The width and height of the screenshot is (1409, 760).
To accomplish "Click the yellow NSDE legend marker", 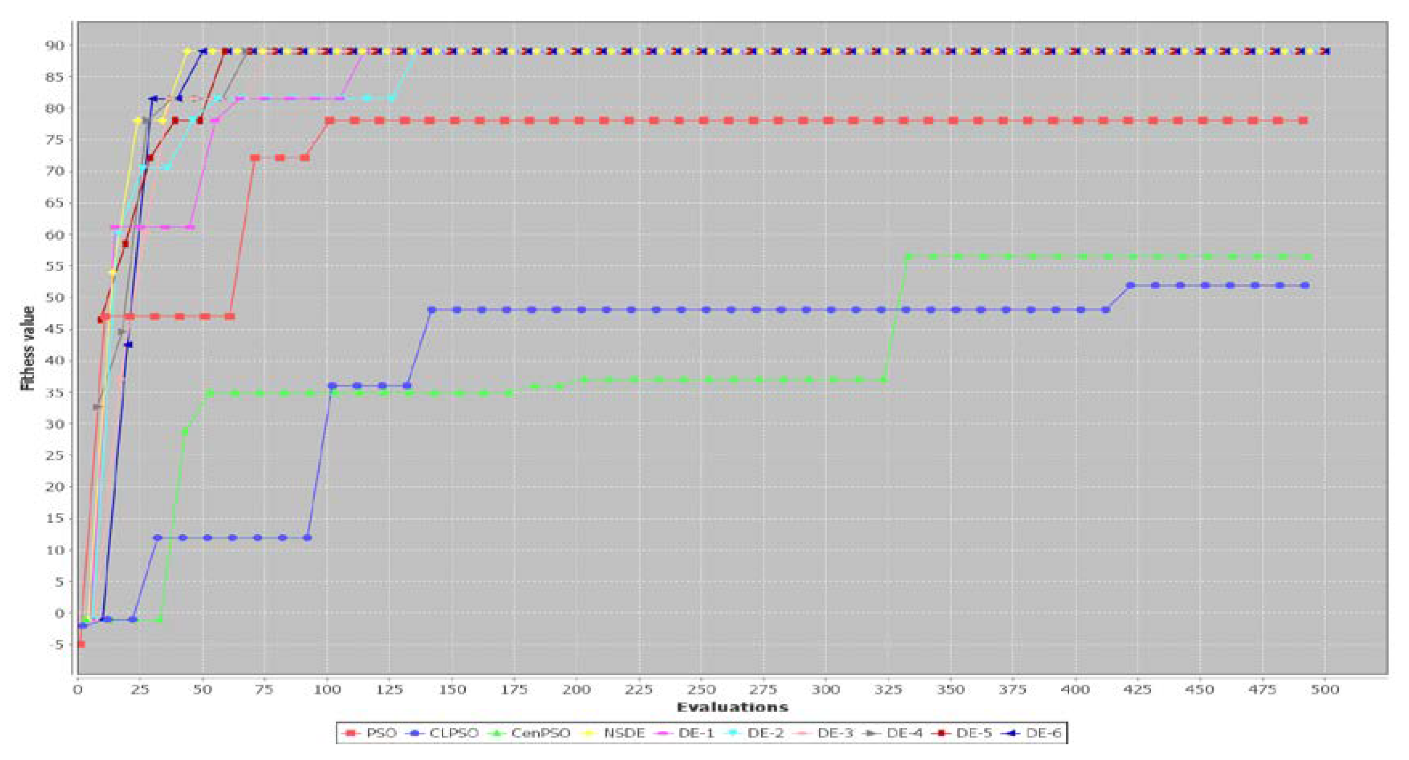I will [589, 733].
